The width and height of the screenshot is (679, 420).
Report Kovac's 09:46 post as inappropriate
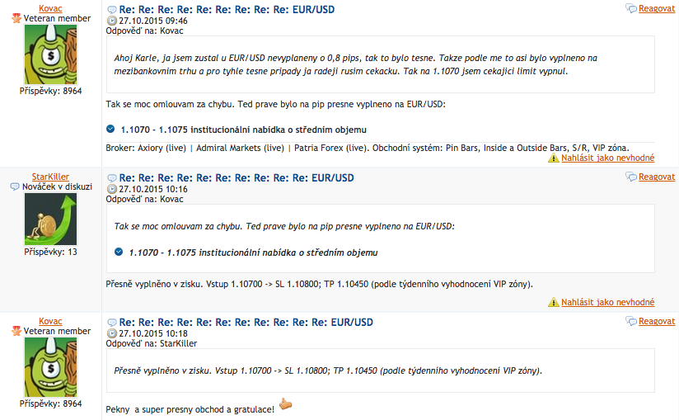pos(608,158)
